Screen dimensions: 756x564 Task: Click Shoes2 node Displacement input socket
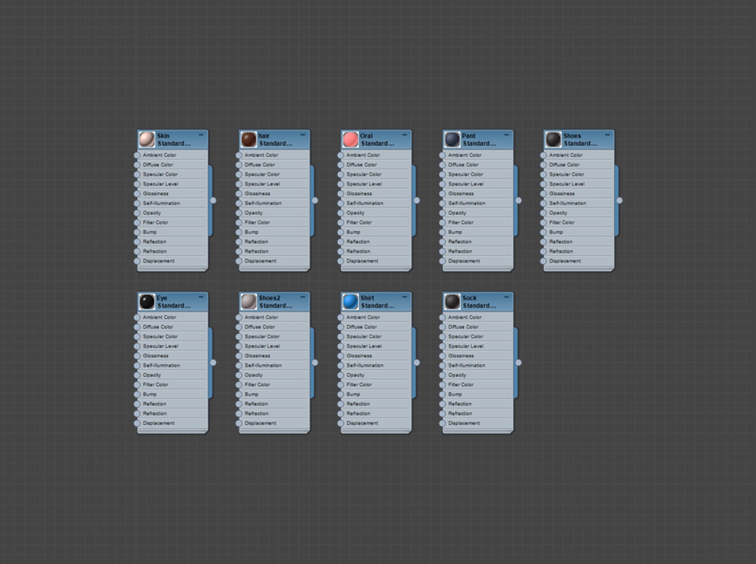[239, 424]
